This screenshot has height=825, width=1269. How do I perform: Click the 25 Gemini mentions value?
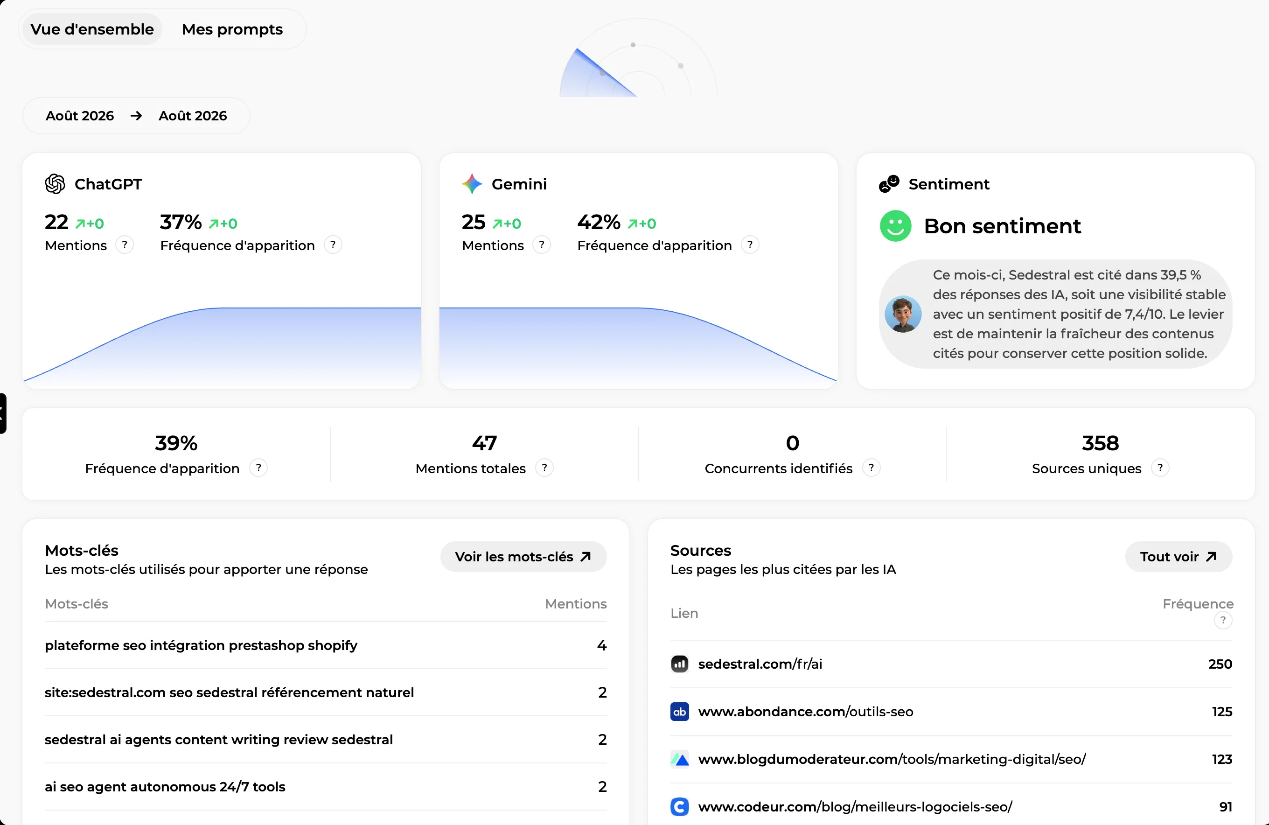pyautogui.click(x=474, y=222)
